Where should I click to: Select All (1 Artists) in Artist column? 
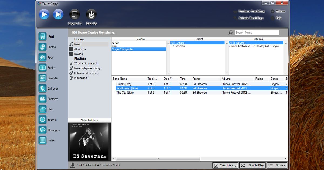coord(184,43)
